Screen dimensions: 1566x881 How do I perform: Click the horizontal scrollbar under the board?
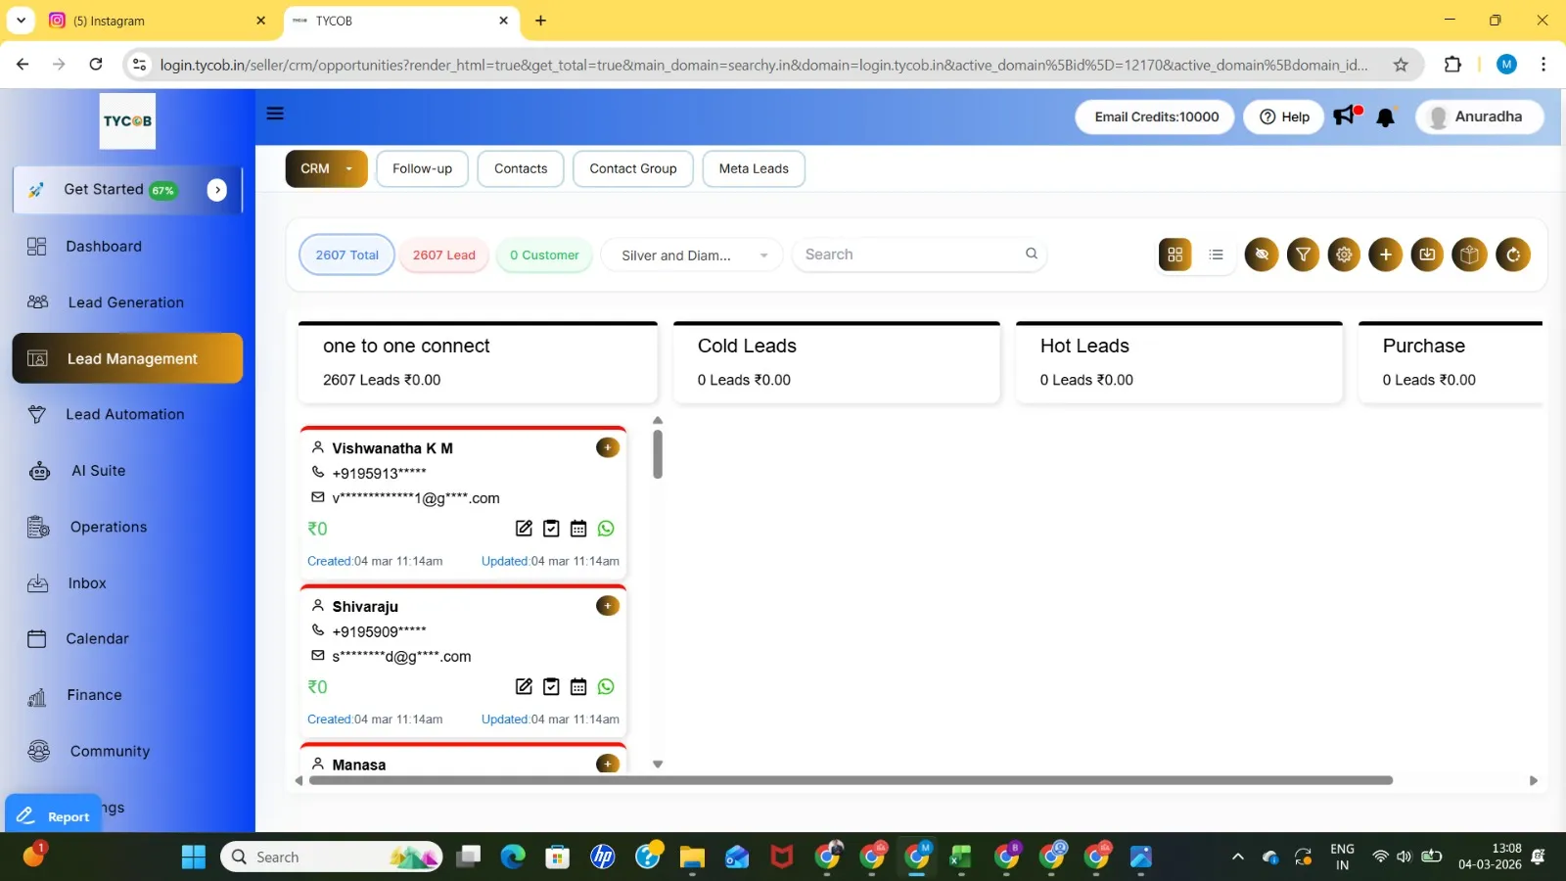click(x=850, y=781)
